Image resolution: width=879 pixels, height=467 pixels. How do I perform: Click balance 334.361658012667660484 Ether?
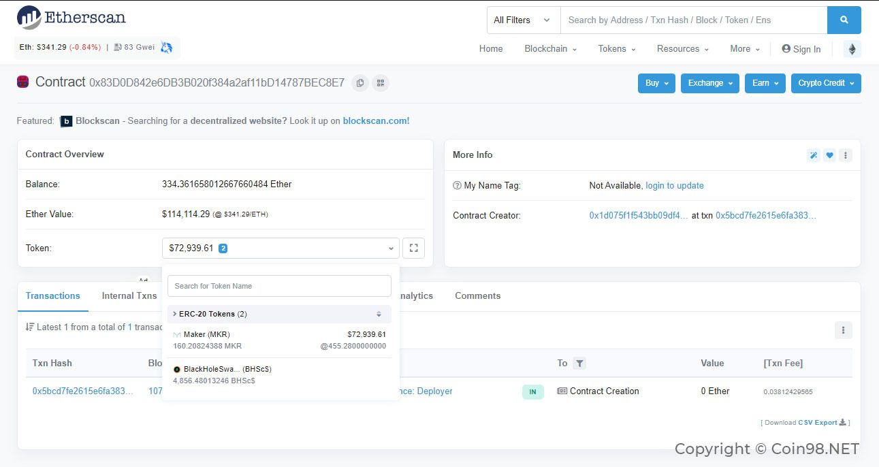click(x=227, y=184)
